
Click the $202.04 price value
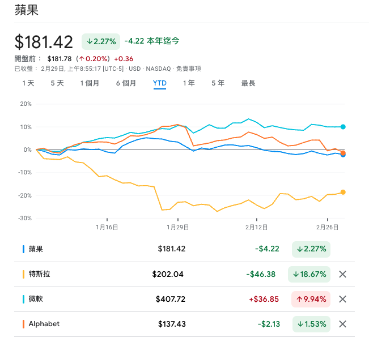click(x=168, y=274)
